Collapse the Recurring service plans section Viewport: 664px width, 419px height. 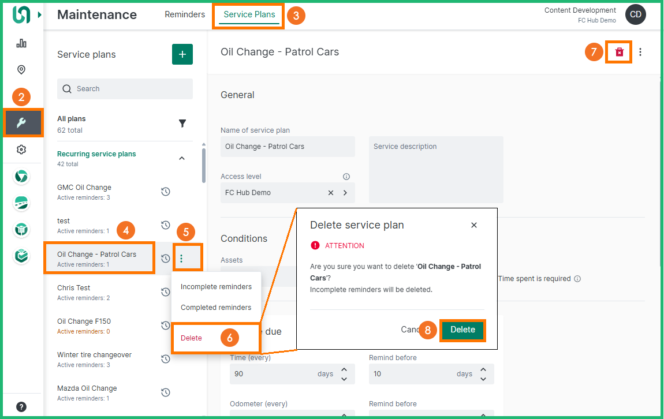tap(182, 158)
